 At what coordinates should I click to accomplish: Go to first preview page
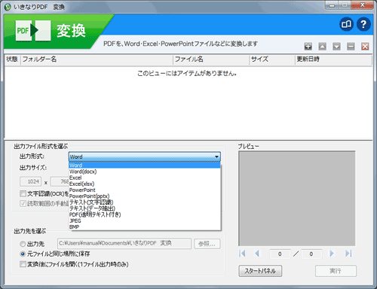[242, 254]
